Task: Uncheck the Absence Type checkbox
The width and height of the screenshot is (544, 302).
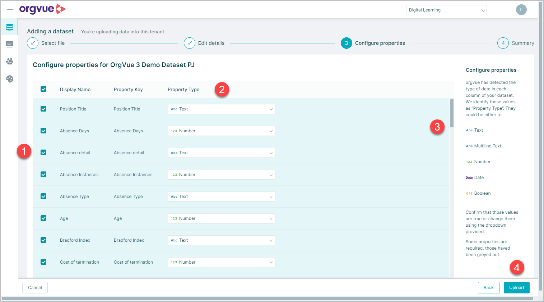Action: click(x=43, y=196)
